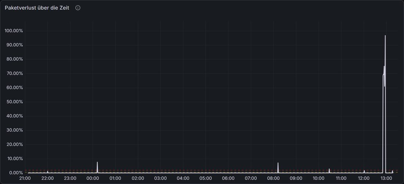The width and height of the screenshot is (404, 184).
Task: Click the 12:00 time axis label
Action: click(364, 178)
